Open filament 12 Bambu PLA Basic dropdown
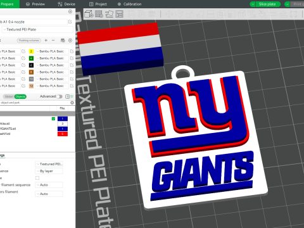304x228 pixels. click(x=52, y=86)
